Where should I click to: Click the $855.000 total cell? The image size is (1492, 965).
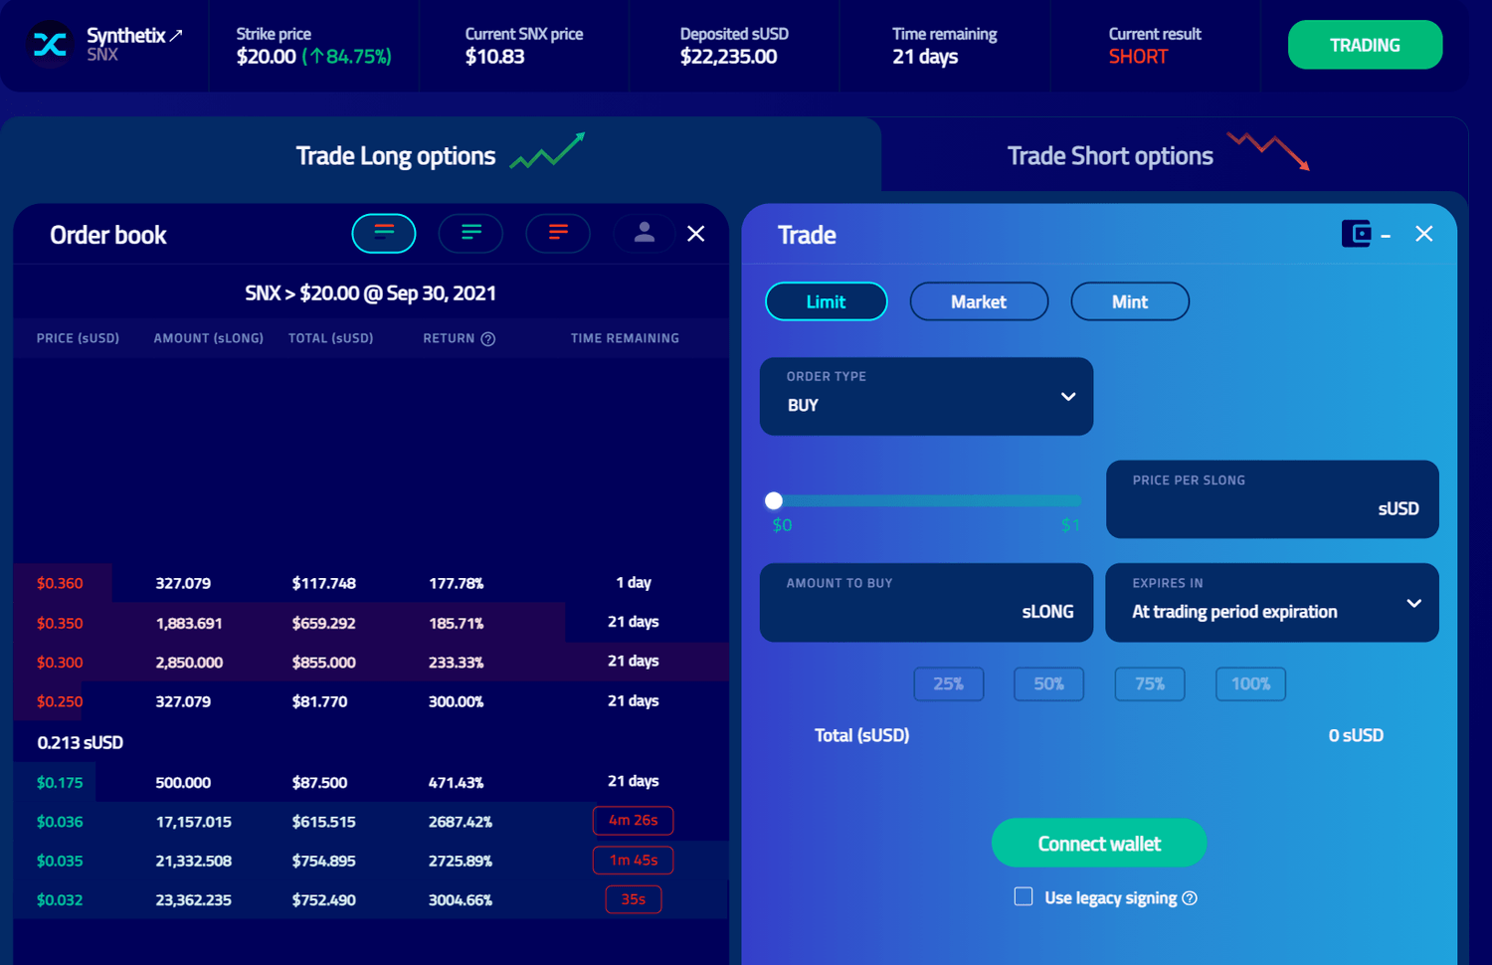pyautogui.click(x=324, y=662)
